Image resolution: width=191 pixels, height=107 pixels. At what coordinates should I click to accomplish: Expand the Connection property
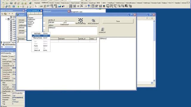point(1,68)
